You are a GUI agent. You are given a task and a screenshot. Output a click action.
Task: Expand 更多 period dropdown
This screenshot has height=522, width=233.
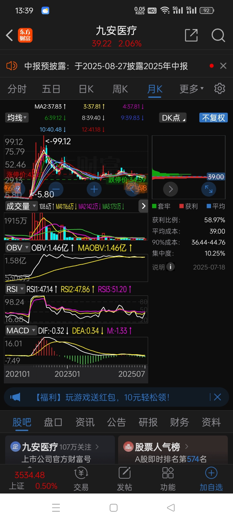tap(192, 88)
